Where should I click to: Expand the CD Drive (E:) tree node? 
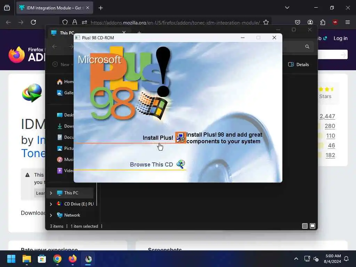51,204
